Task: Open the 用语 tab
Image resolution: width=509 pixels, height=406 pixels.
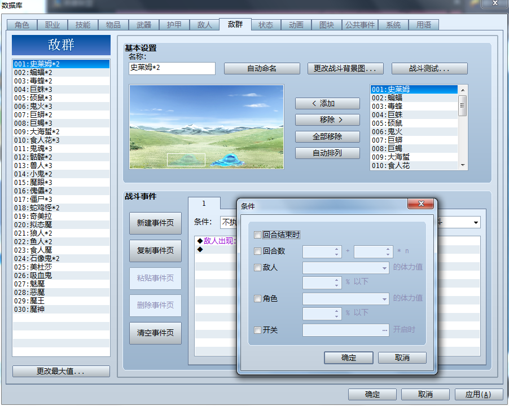Action: (x=424, y=25)
